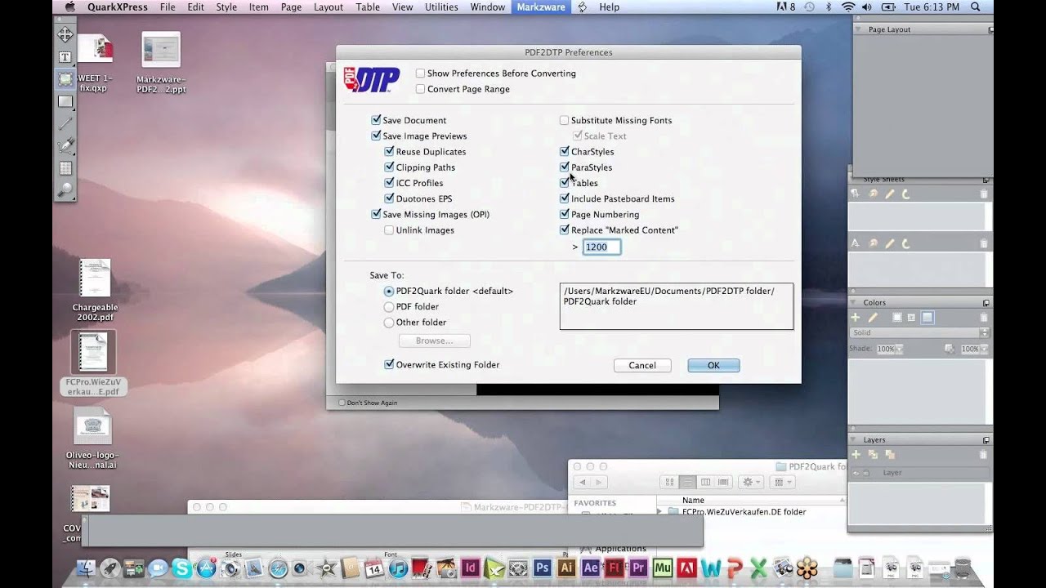The height and width of the screenshot is (588, 1046).
Task: Enable Substitute Missing Fonts checkbox
Action: tap(564, 120)
